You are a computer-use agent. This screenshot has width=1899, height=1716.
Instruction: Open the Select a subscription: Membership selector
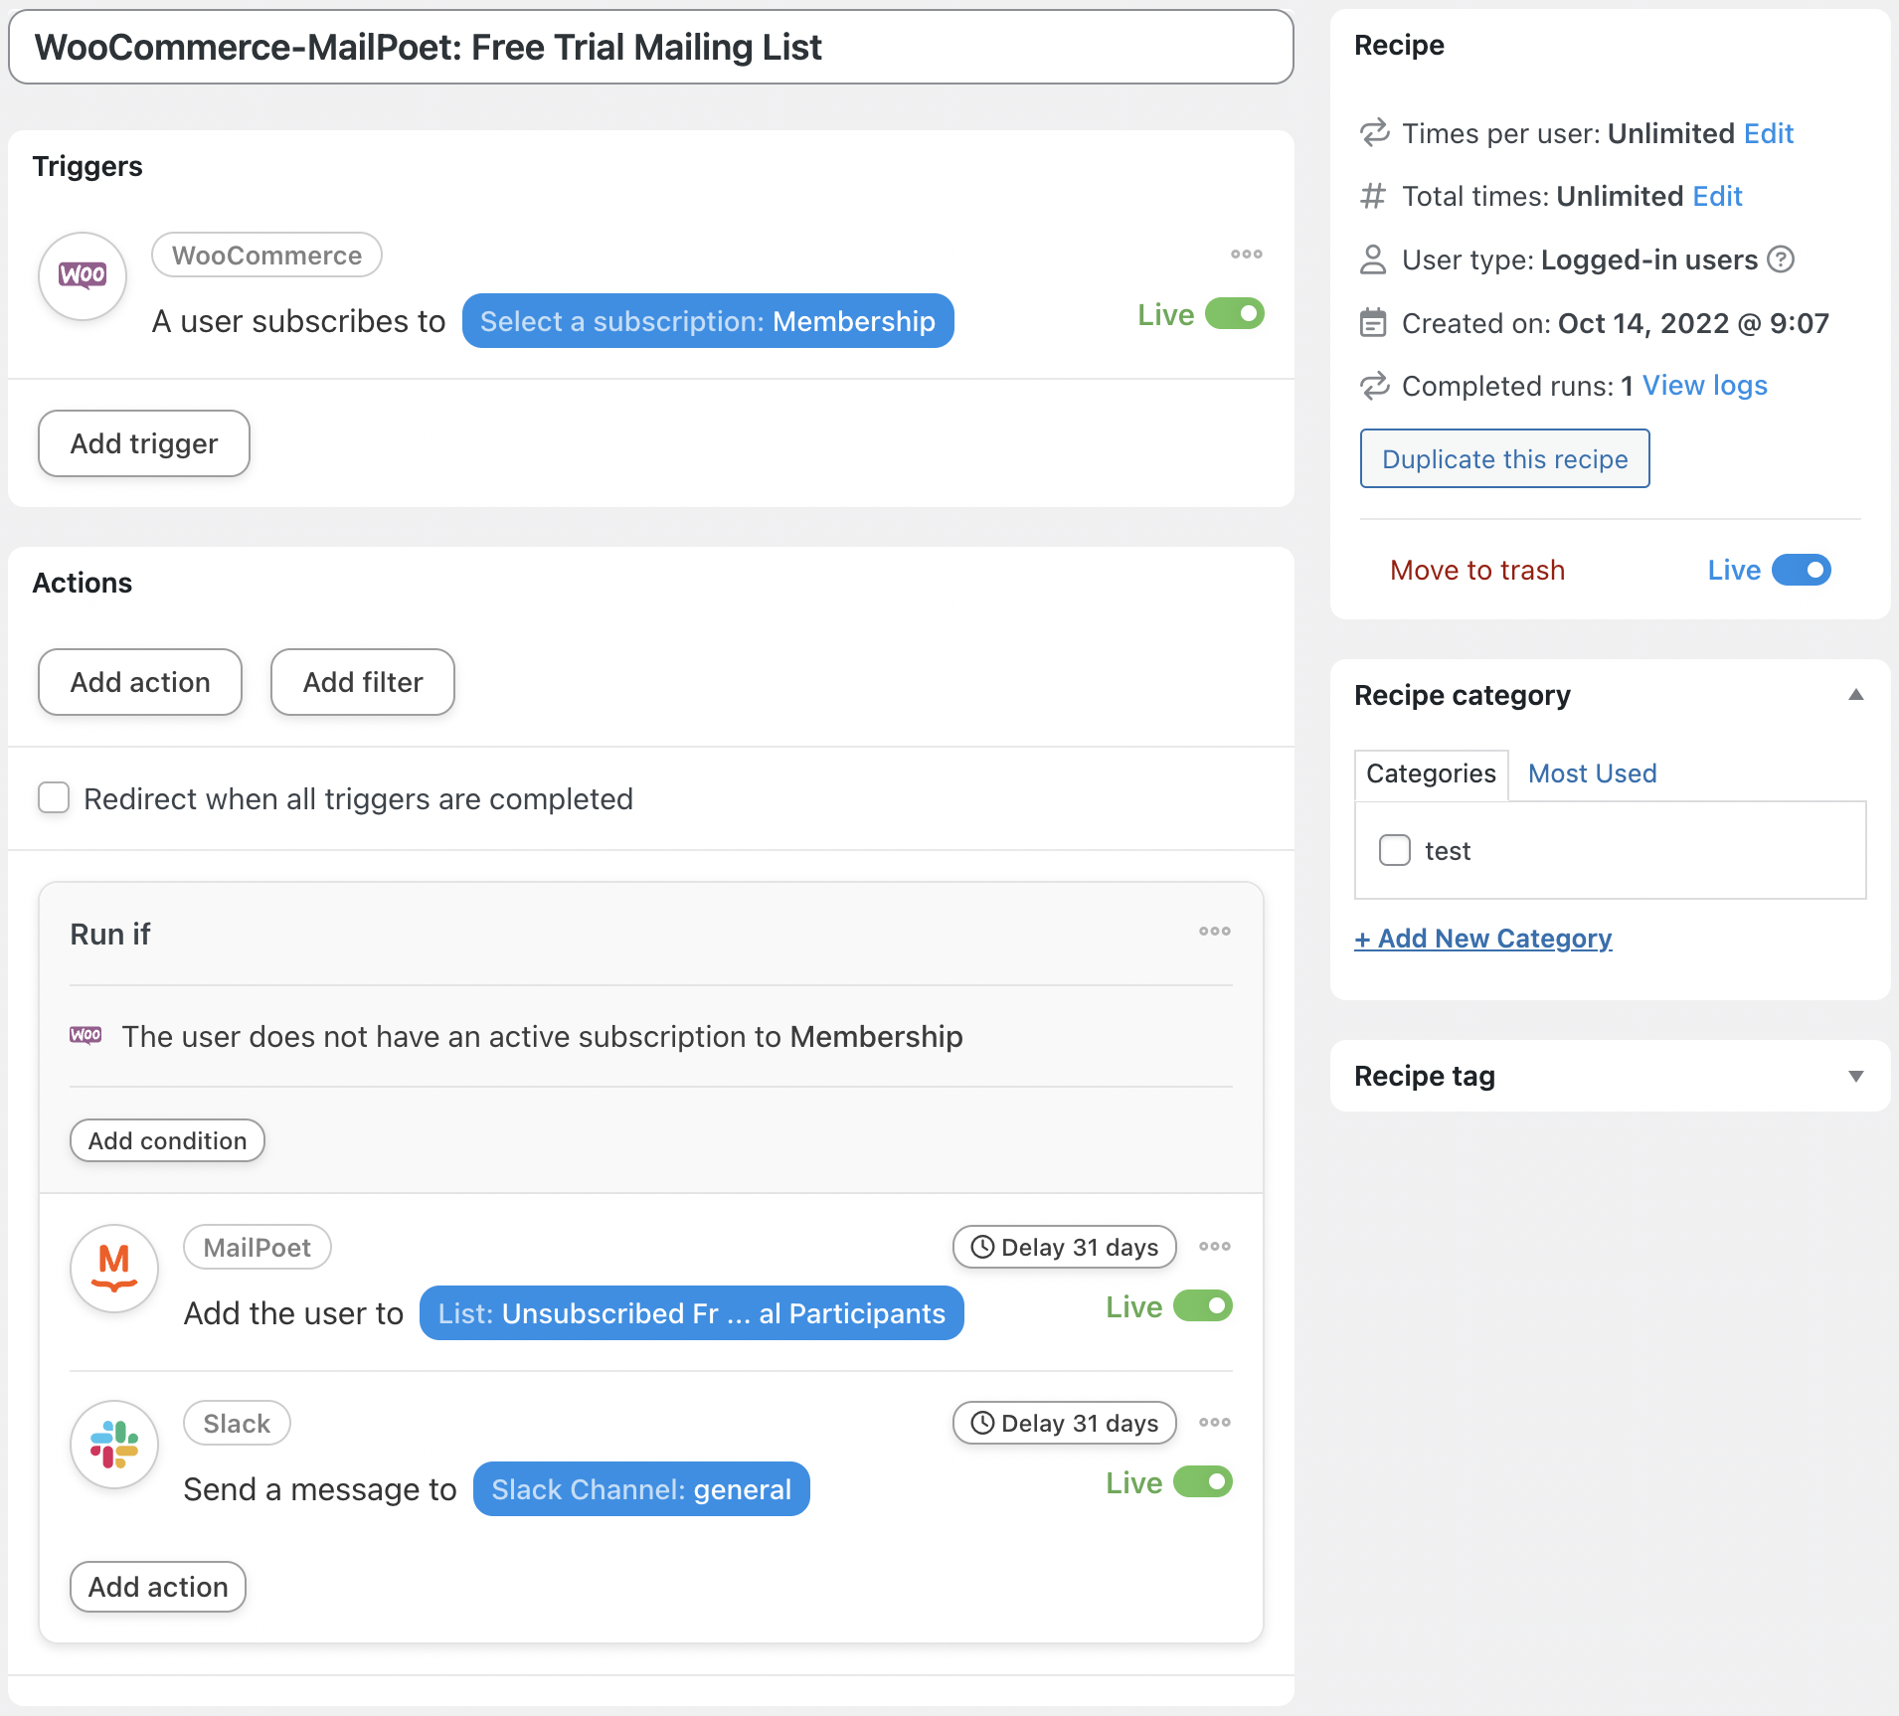click(x=708, y=321)
